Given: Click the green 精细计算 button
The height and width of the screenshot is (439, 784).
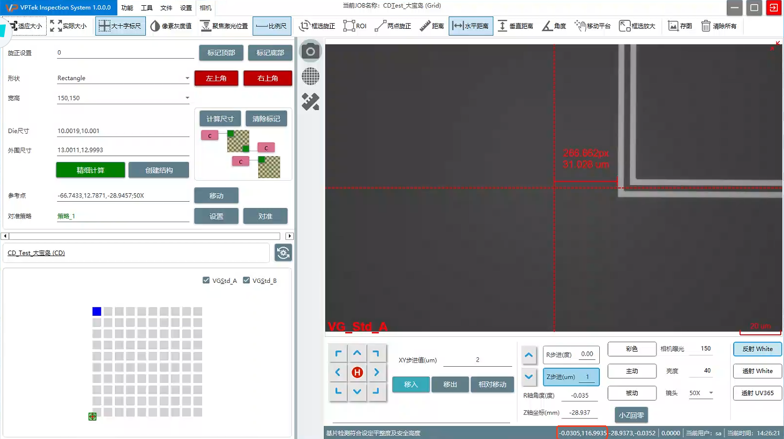Looking at the screenshot, I should coord(90,170).
